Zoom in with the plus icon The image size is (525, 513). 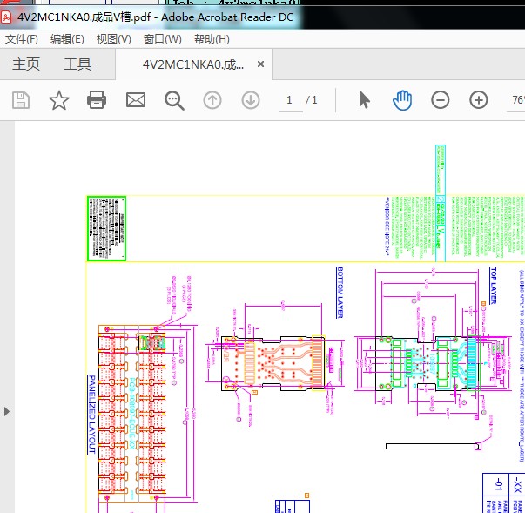point(479,100)
